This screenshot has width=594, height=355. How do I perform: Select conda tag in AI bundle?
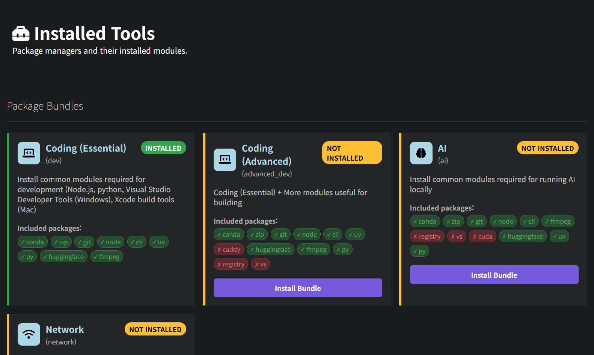click(425, 221)
